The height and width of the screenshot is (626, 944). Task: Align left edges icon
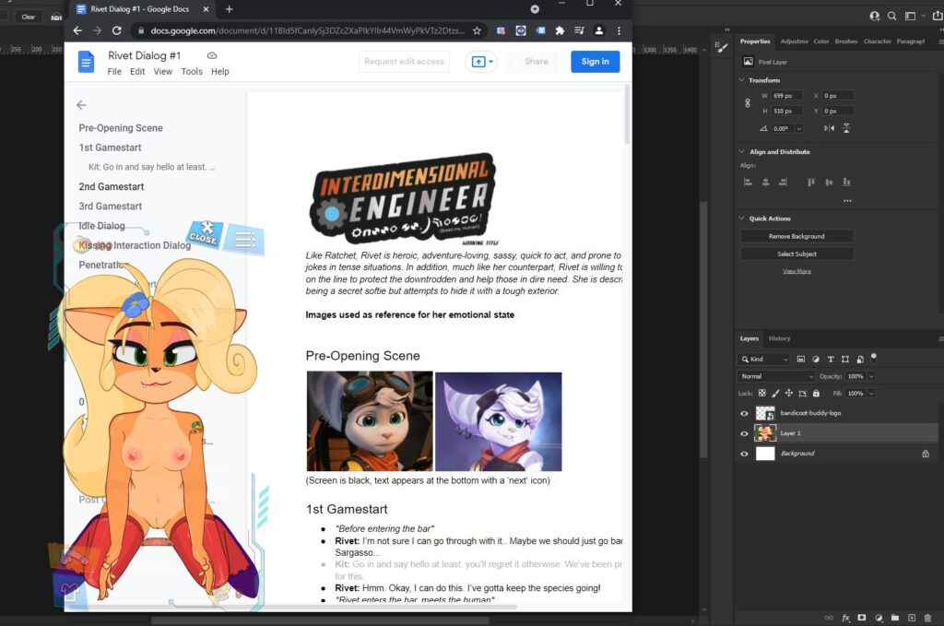(748, 182)
